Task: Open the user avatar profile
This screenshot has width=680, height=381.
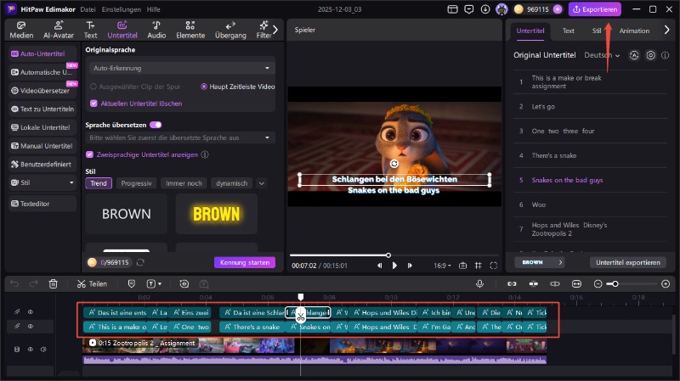Action: tap(501, 9)
